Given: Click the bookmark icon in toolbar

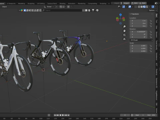Looking at the screenshot, I should tap(86, 10).
